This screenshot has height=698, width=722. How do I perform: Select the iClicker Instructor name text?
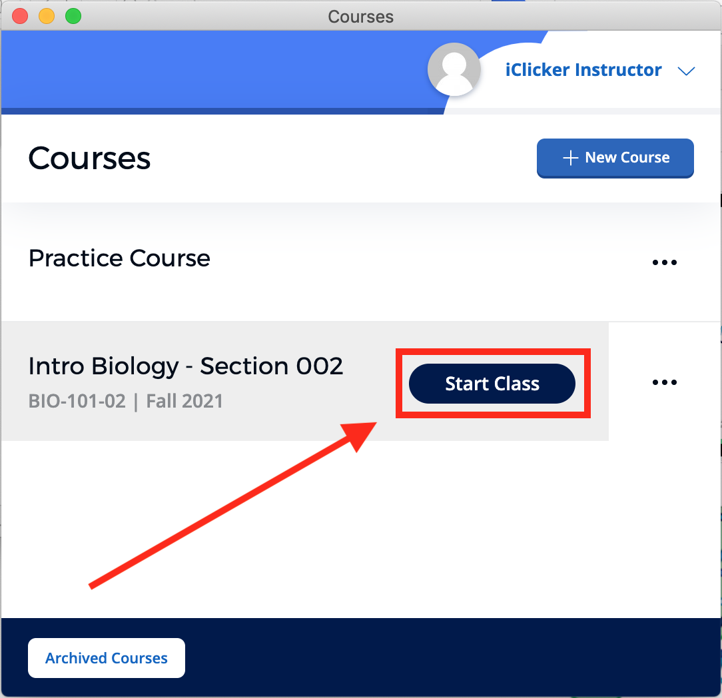(583, 69)
